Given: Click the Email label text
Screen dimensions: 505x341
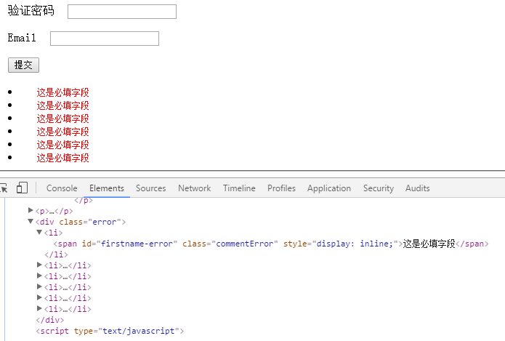Looking at the screenshot, I should pos(22,38).
